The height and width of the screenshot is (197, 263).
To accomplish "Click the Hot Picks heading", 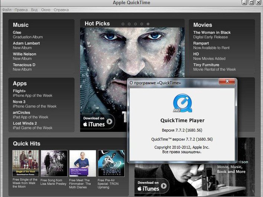I will (x=97, y=24).
